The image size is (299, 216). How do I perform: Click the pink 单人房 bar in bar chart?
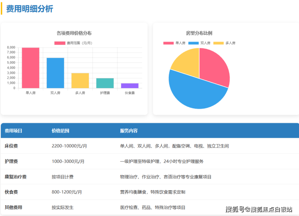[x=31, y=68]
